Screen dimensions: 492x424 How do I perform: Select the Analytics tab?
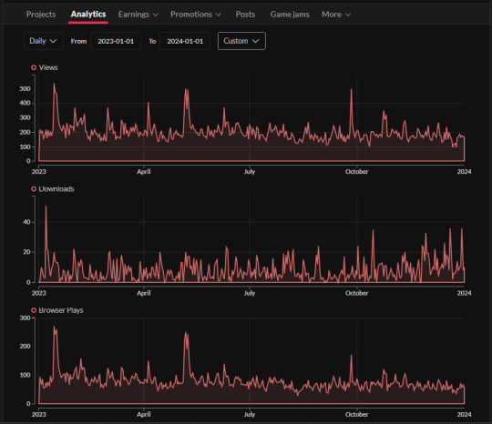(x=88, y=15)
